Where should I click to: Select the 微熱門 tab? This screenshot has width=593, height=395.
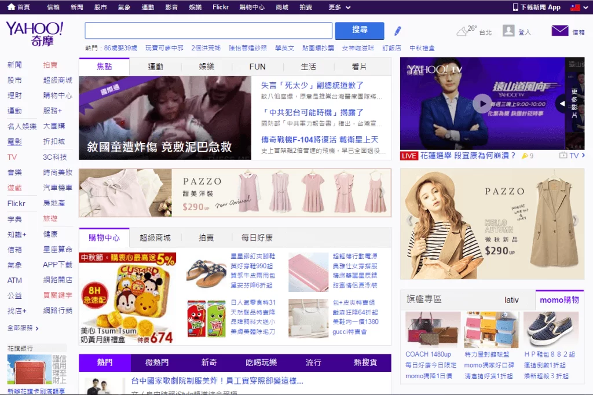click(x=157, y=363)
